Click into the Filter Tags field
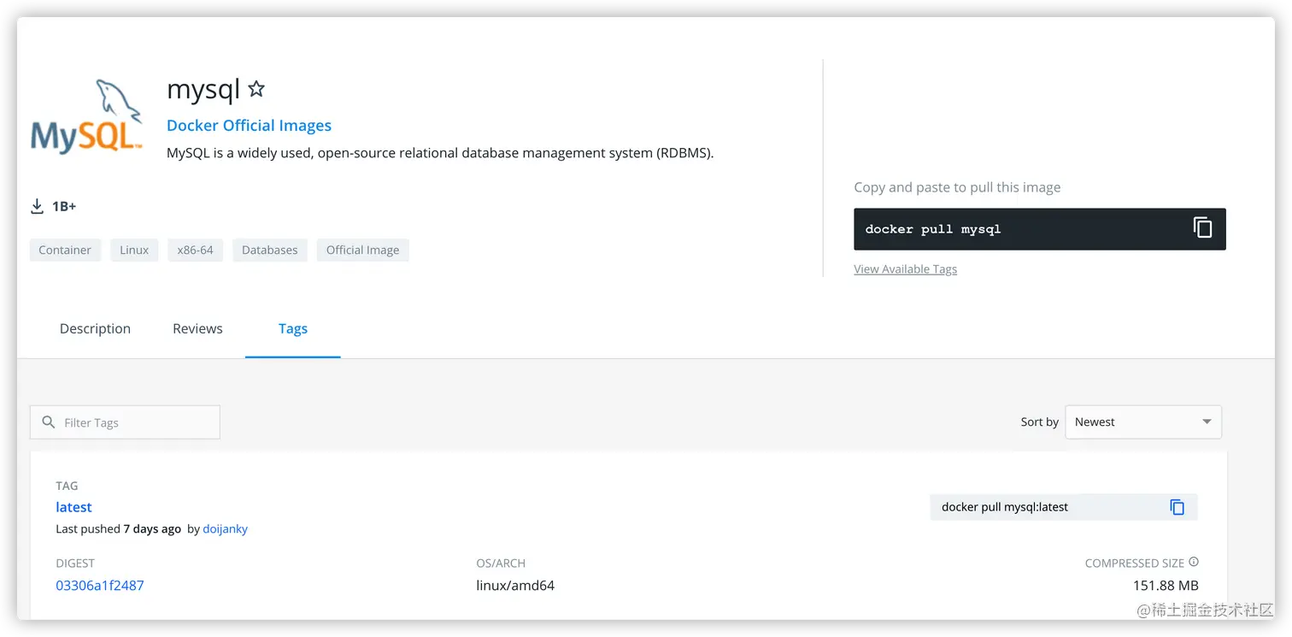This screenshot has width=1292, height=637. coord(137,422)
